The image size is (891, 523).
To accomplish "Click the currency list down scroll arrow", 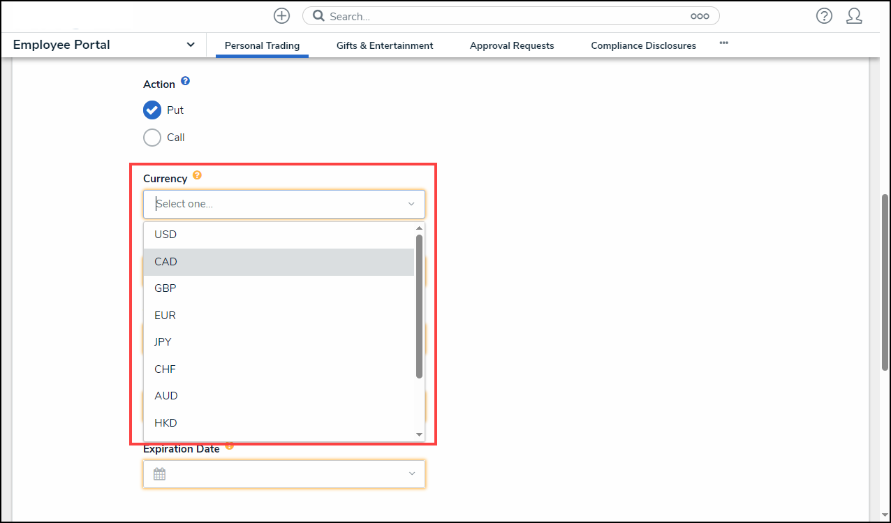I will click(x=420, y=434).
